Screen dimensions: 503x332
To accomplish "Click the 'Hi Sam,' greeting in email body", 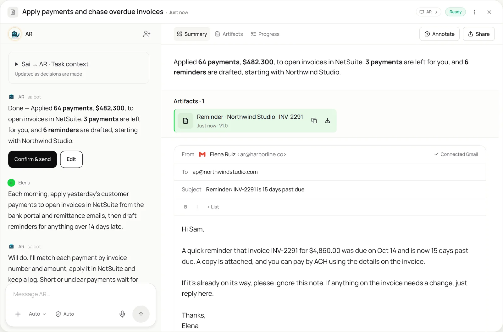I will point(193,229).
